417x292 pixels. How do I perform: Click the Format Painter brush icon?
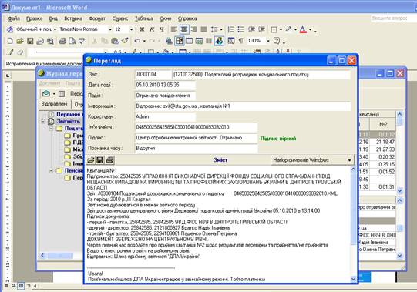[x=125, y=41]
